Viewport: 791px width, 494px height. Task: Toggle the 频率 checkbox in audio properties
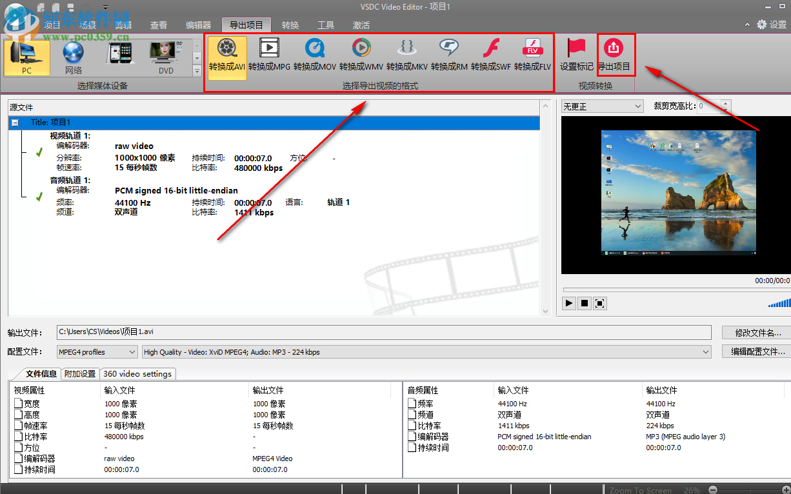click(x=412, y=404)
